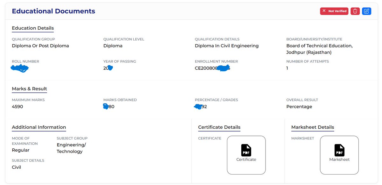382x185 pixels.
Task: Select the Education Details section title
Action: 33,28
